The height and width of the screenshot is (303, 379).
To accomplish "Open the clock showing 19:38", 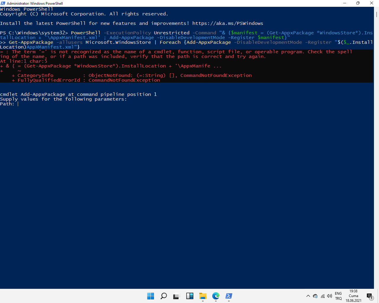I will coord(354,296).
